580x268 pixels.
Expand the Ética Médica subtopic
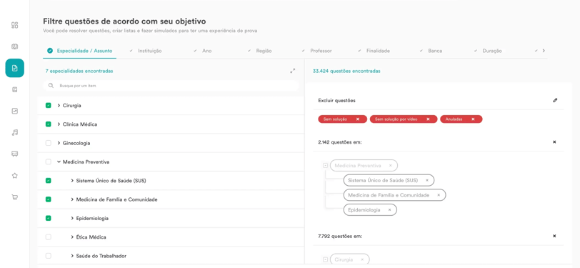pos(72,237)
